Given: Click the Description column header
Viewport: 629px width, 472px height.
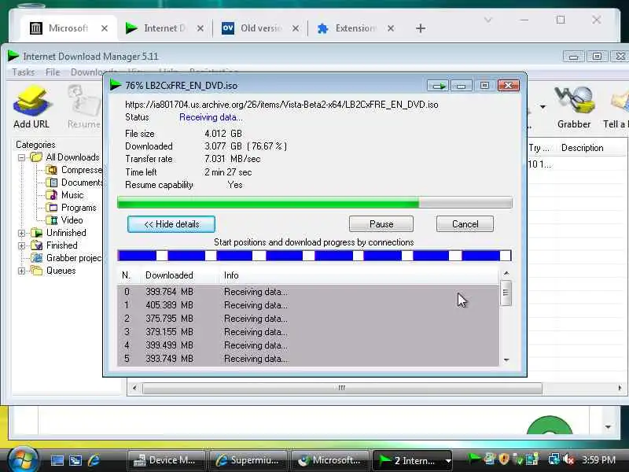Looking at the screenshot, I should 582,148.
